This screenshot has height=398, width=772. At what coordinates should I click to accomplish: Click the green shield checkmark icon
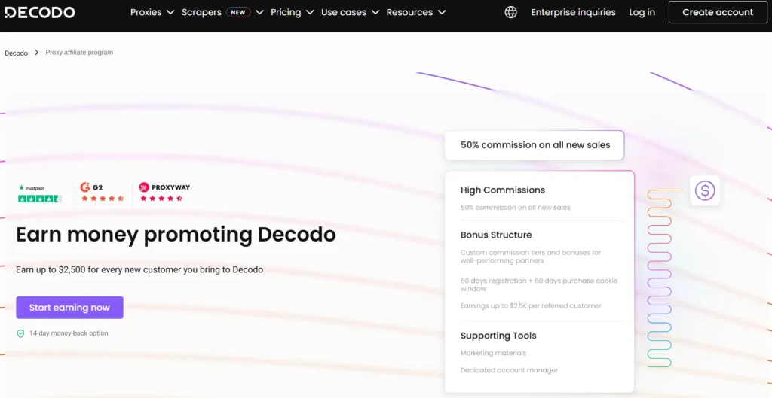tap(20, 333)
